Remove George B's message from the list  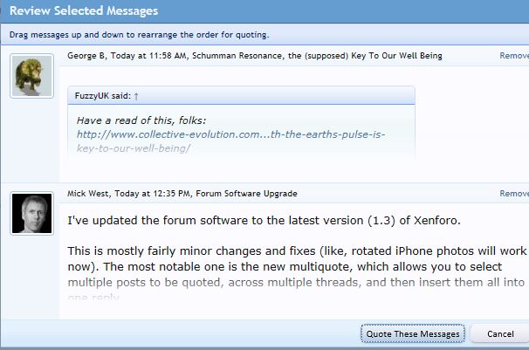pyautogui.click(x=513, y=56)
